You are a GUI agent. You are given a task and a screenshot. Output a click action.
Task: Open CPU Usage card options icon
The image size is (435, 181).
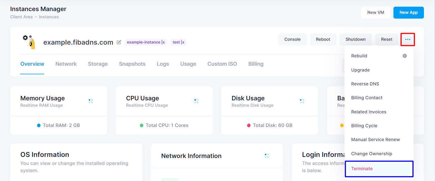196,101
